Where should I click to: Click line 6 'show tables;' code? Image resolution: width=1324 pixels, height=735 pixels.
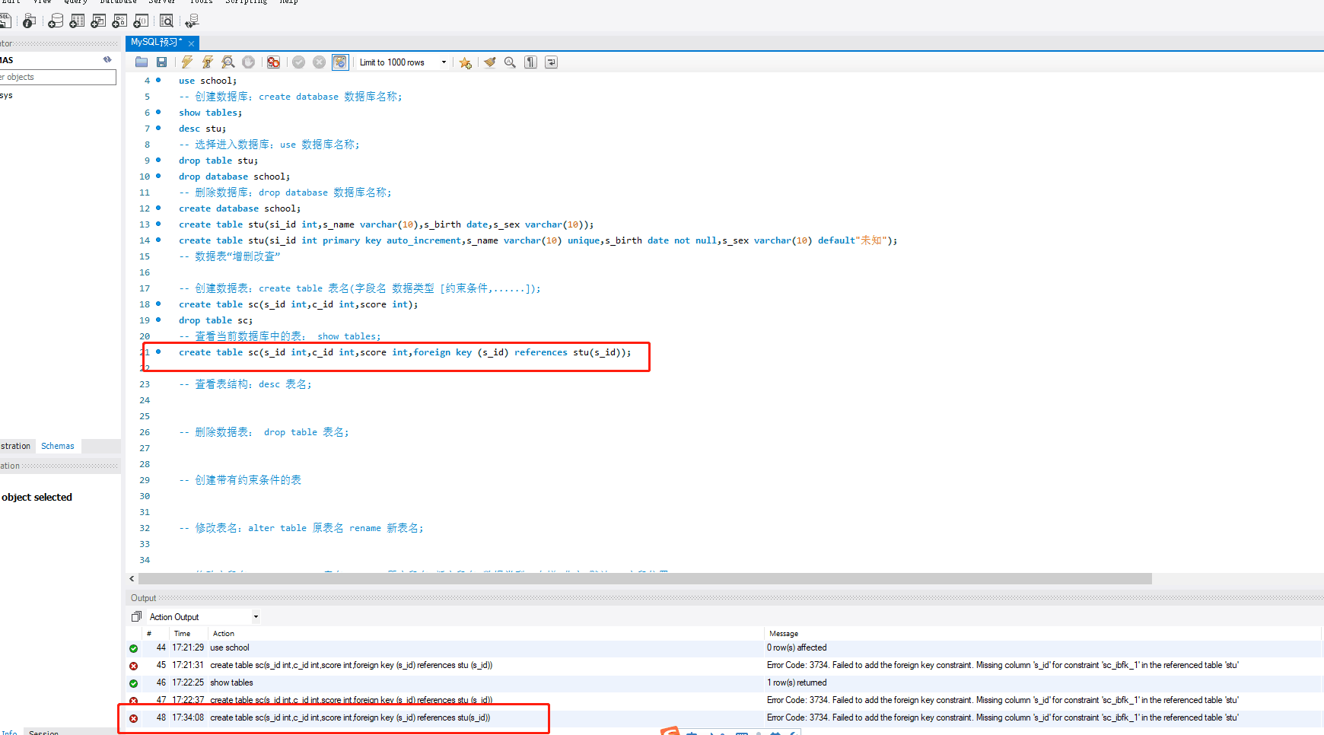click(211, 113)
